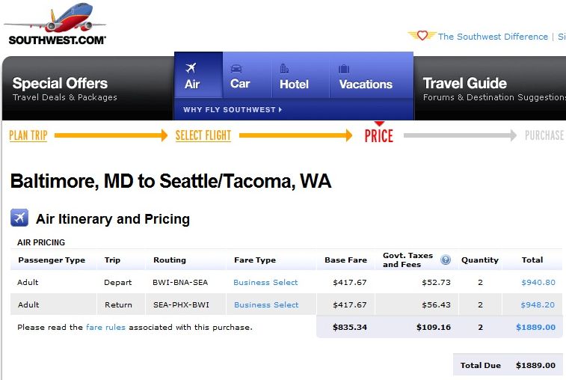The height and width of the screenshot is (380, 566).
Task: Click the car icon above Car
Action: [236, 68]
